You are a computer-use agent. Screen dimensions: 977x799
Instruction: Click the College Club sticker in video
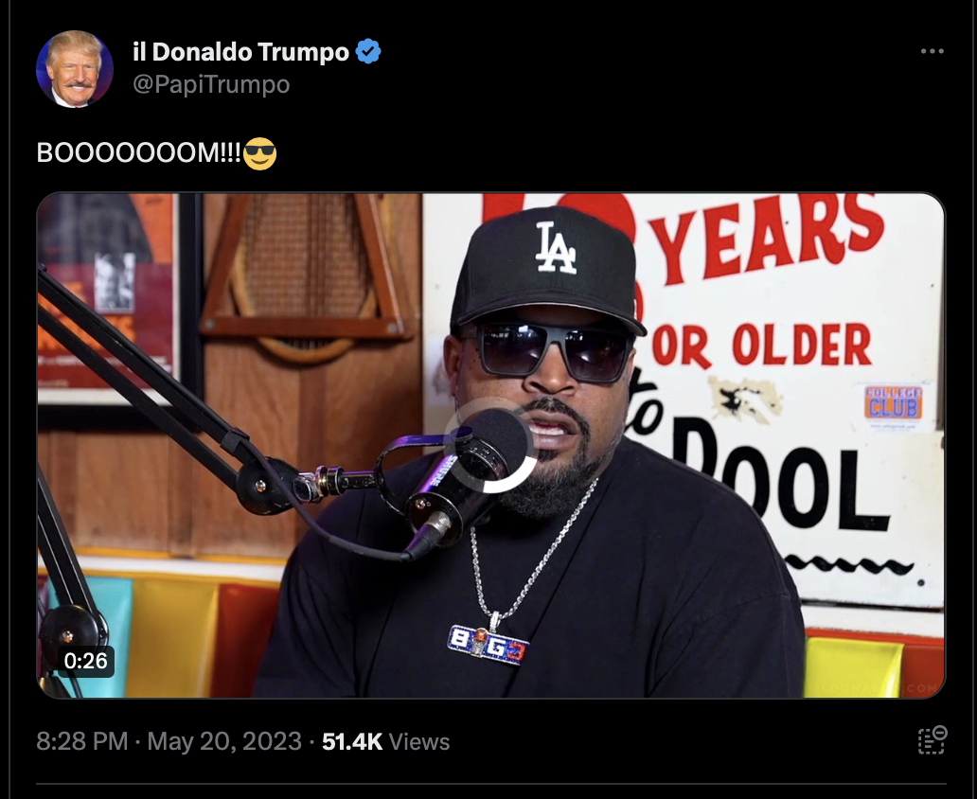click(893, 404)
